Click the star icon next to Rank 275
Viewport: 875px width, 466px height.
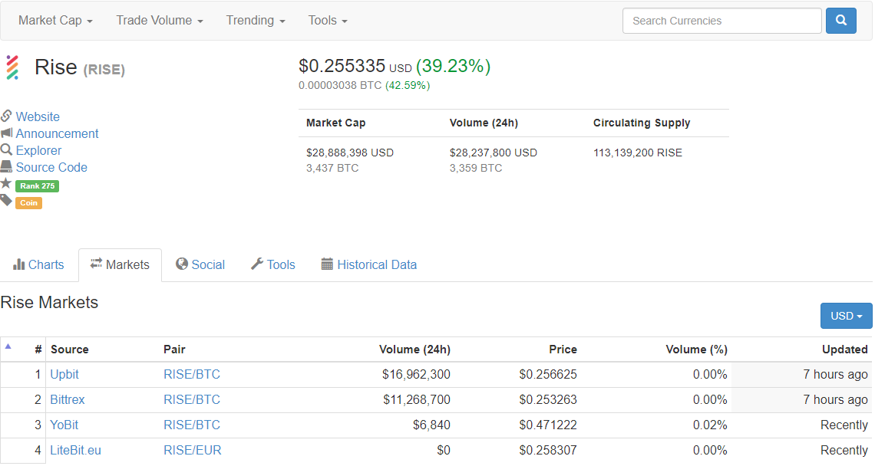6,184
